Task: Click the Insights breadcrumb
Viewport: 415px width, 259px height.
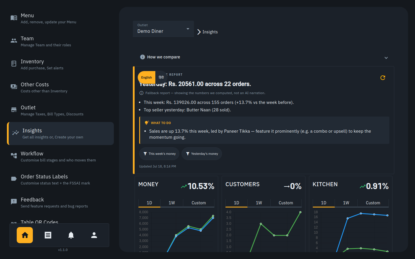Action: point(210,32)
